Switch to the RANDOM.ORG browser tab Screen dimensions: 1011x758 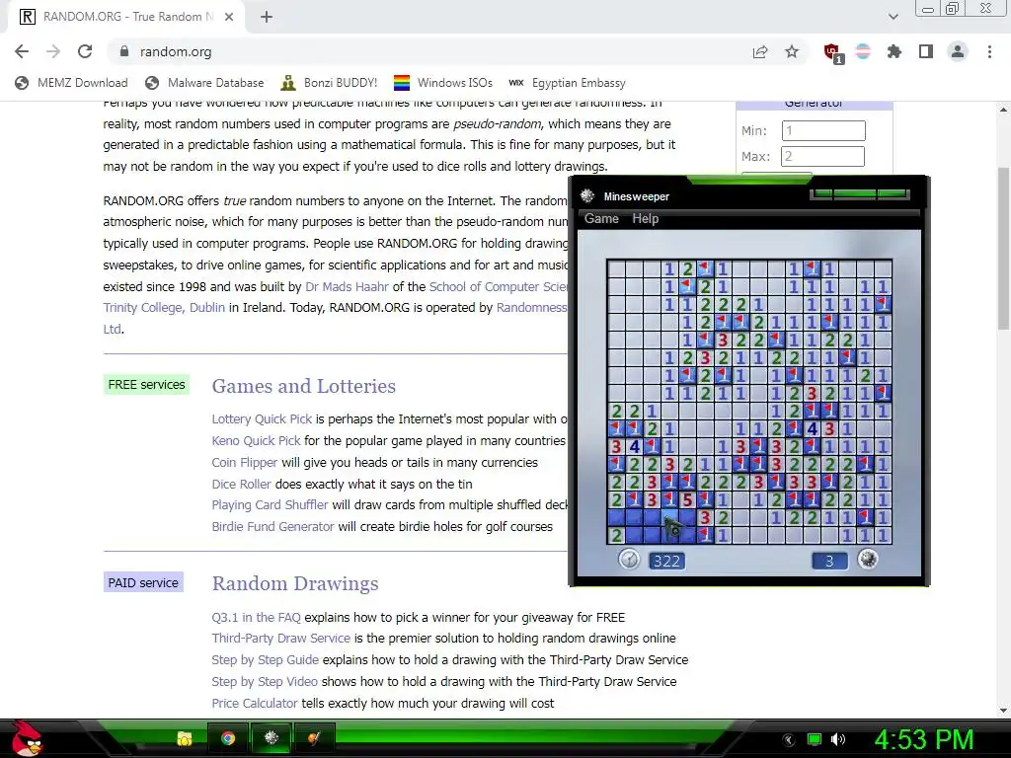125,17
